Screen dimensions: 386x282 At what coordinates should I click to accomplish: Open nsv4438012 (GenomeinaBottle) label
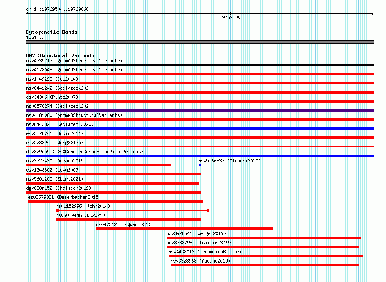(x=205, y=252)
